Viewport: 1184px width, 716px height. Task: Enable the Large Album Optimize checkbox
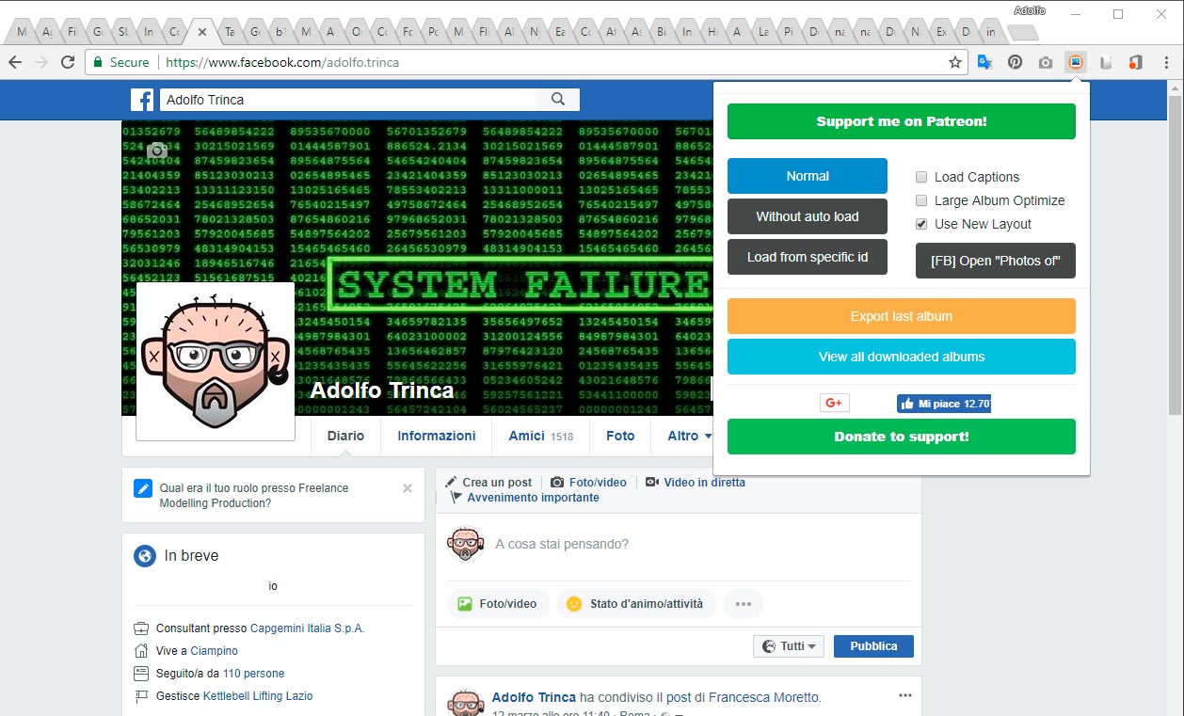[x=922, y=200]
